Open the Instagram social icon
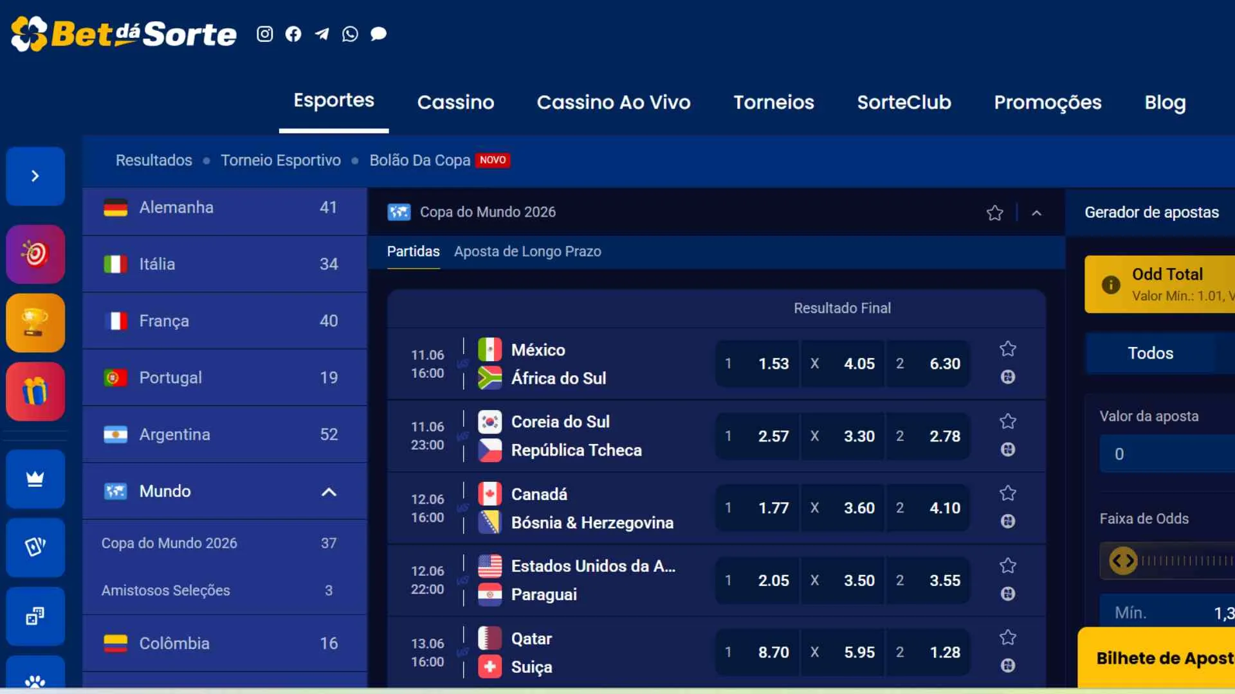 [x=265, y=34]
